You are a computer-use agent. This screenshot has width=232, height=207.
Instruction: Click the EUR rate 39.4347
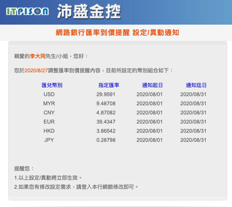tap(106, 122)
